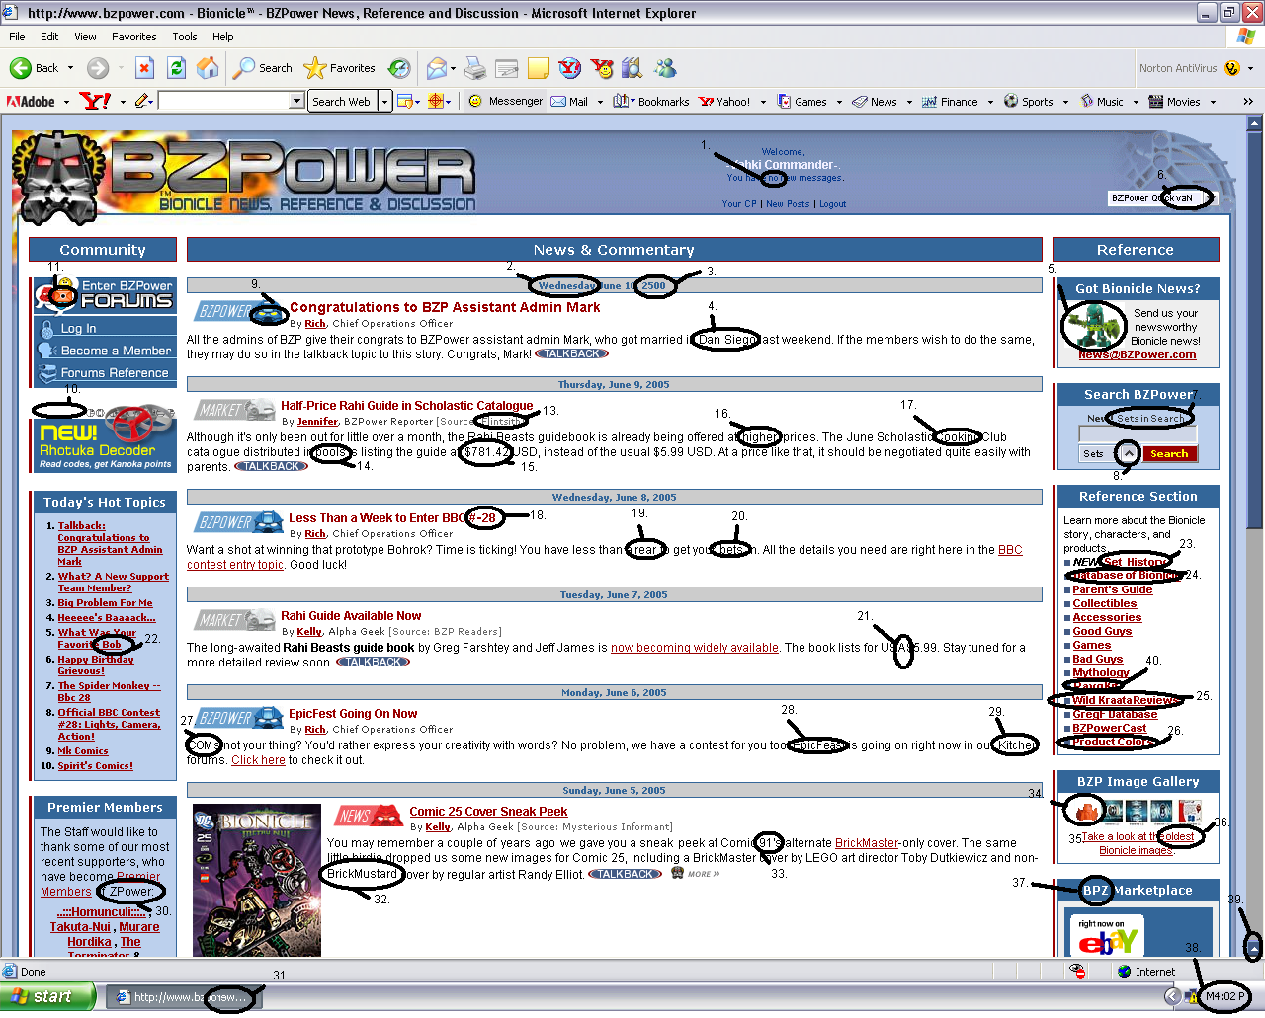This screenshot has height=1018, width=1265.
Task: Open Yahoo Messenger smiley button
Action: point(505,101)
